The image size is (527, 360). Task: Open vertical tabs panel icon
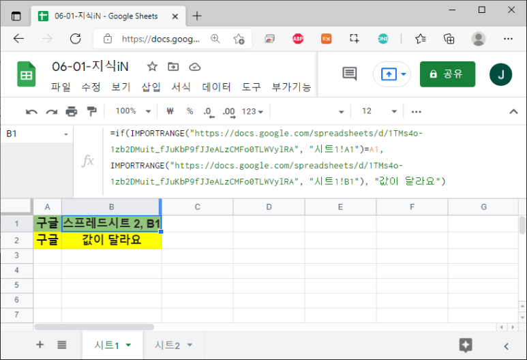coord(16,16)
